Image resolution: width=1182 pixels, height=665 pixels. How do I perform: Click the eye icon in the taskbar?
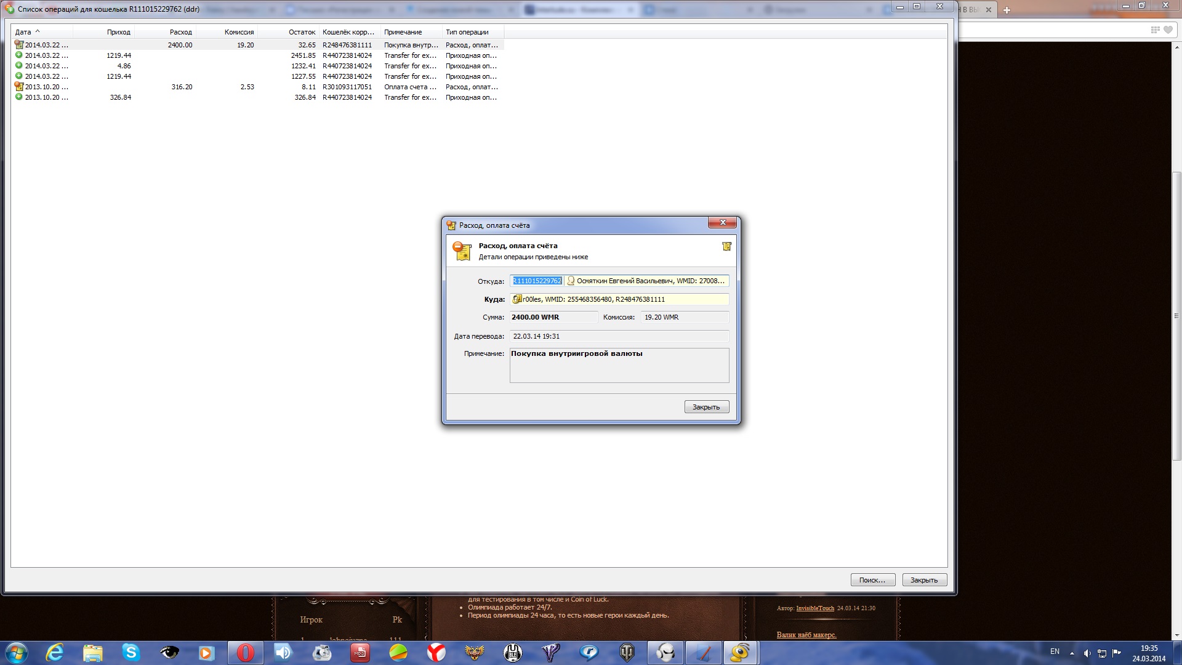(169, 653)
